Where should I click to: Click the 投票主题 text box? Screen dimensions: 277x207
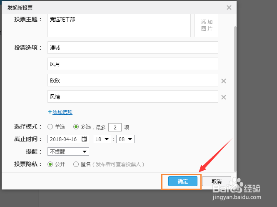119,25
